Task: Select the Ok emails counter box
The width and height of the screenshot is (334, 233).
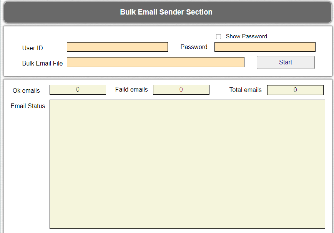Action: [x=78, y=90]
